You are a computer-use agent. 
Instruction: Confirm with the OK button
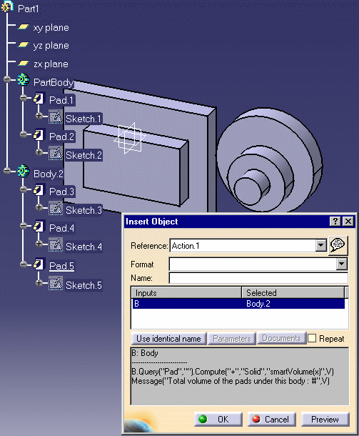tap(218, 419)
